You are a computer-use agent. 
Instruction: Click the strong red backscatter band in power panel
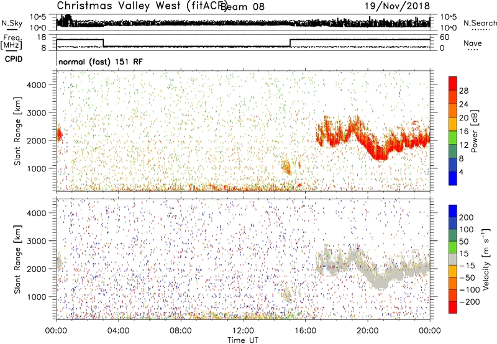373,138
